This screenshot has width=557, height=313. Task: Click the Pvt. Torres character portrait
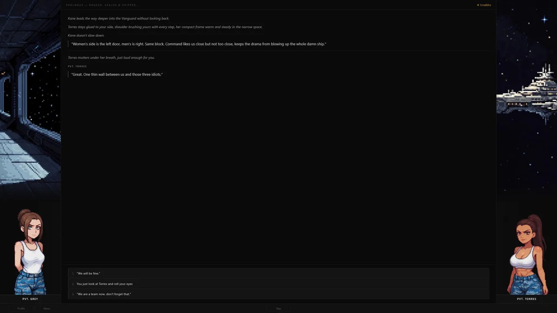tap(527, 254)
